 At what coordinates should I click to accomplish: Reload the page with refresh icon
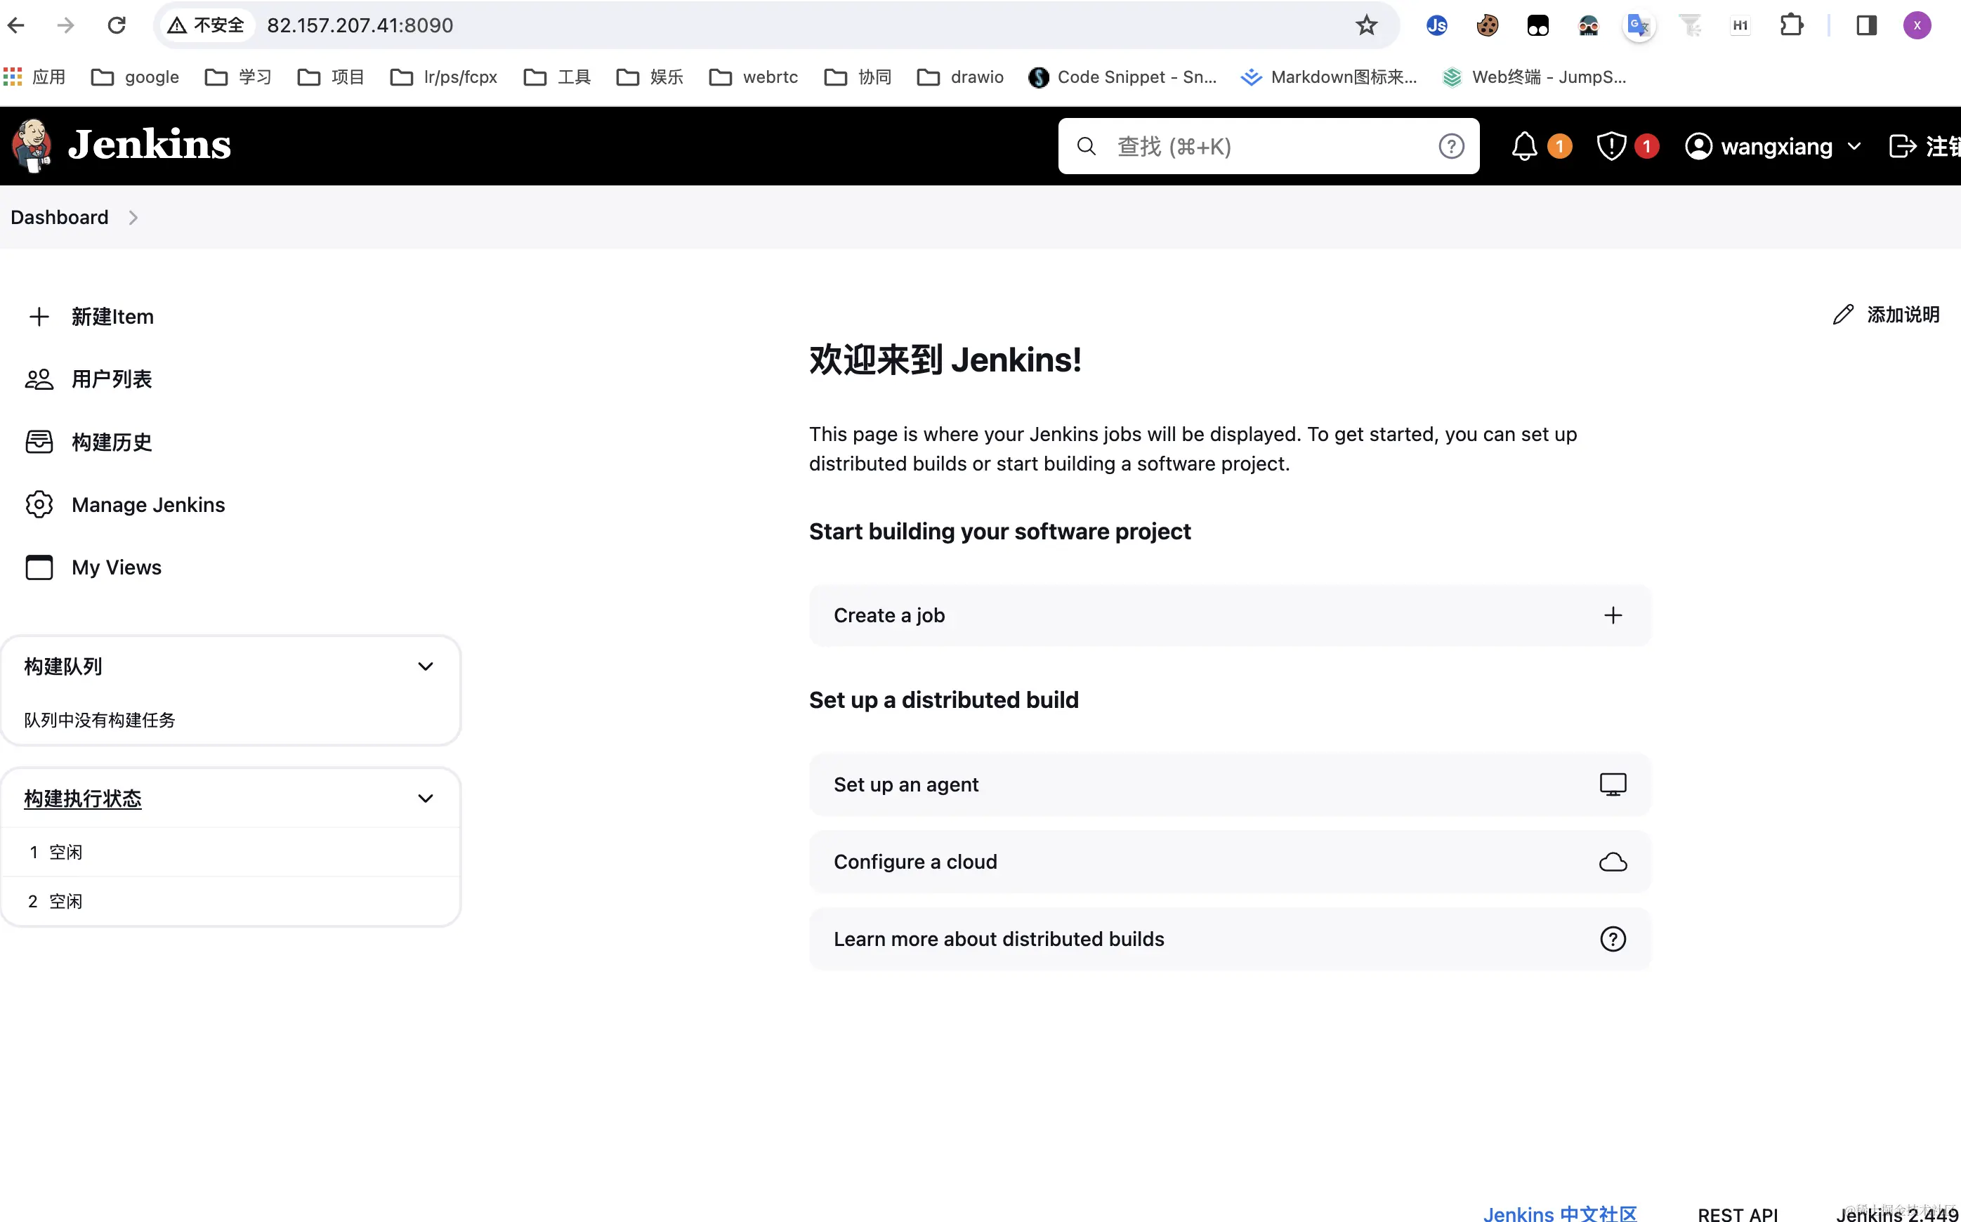tap(117, 25)
